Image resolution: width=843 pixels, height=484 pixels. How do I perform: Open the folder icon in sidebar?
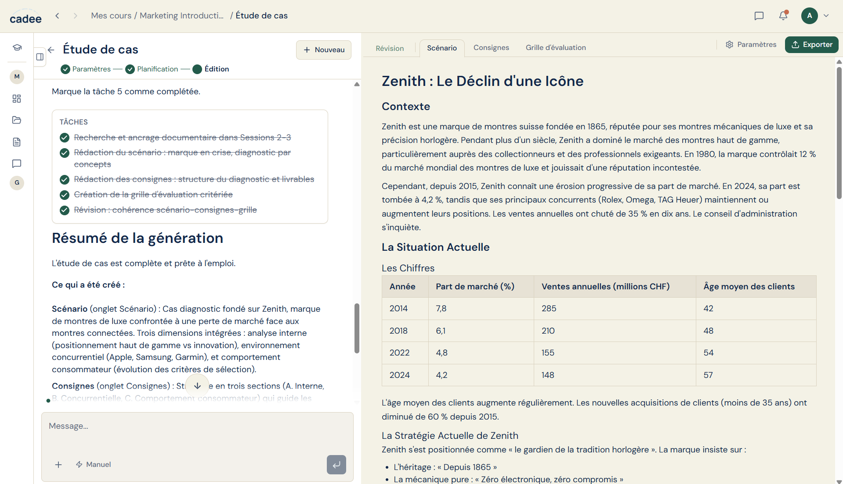click(17, 120)
